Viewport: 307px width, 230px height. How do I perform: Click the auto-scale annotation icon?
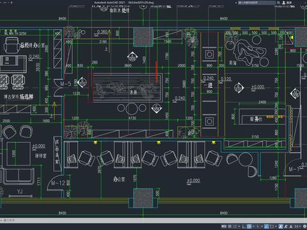click(x=286, y=226)
